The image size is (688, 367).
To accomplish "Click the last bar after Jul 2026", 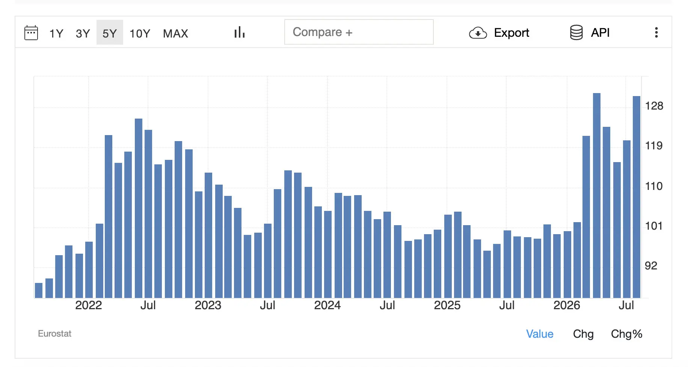I will click(637, 197).
